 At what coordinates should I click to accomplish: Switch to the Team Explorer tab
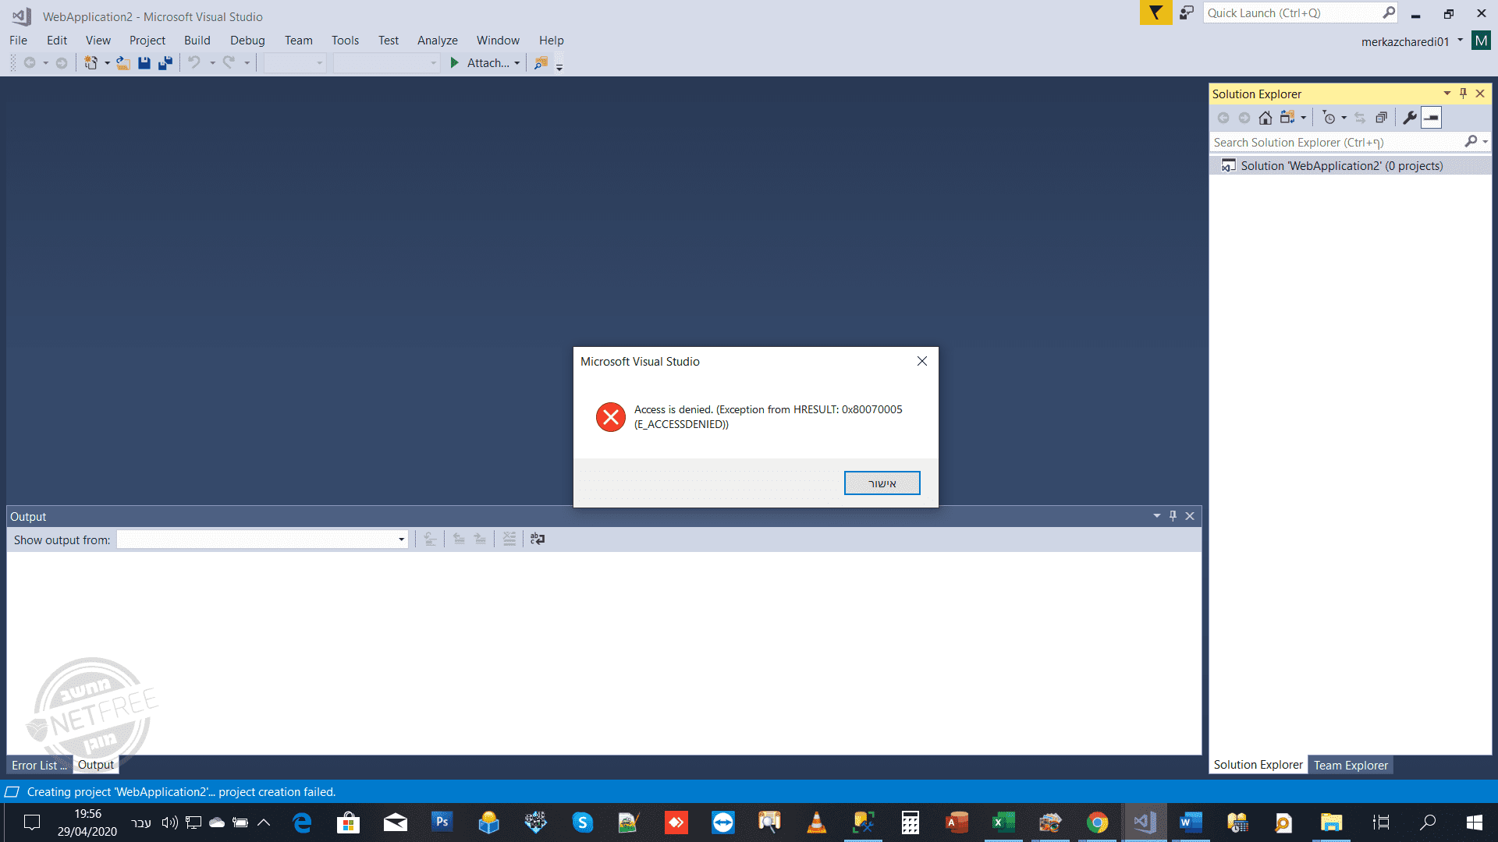[x=1350, y=766]
